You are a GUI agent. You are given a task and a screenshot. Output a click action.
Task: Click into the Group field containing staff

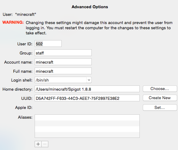(x=63, y=53)
